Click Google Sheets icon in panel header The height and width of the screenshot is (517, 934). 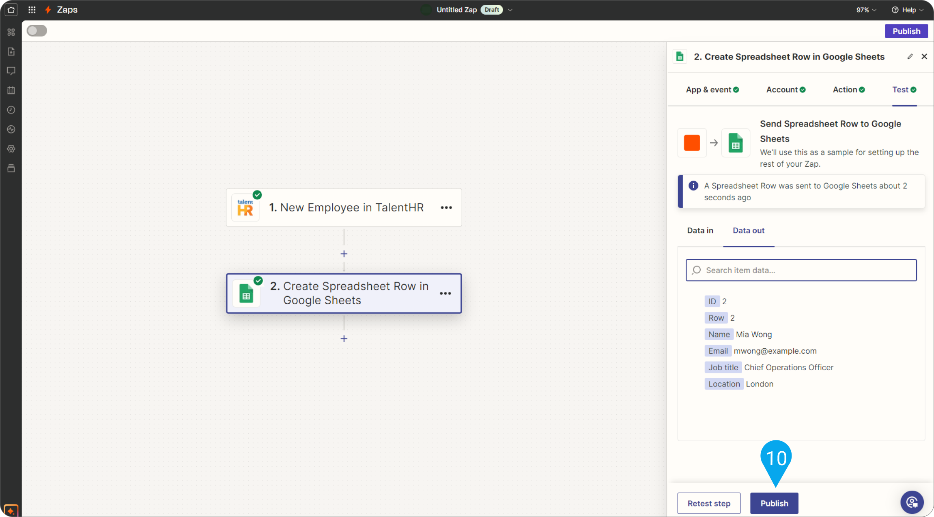coord(680,57)
